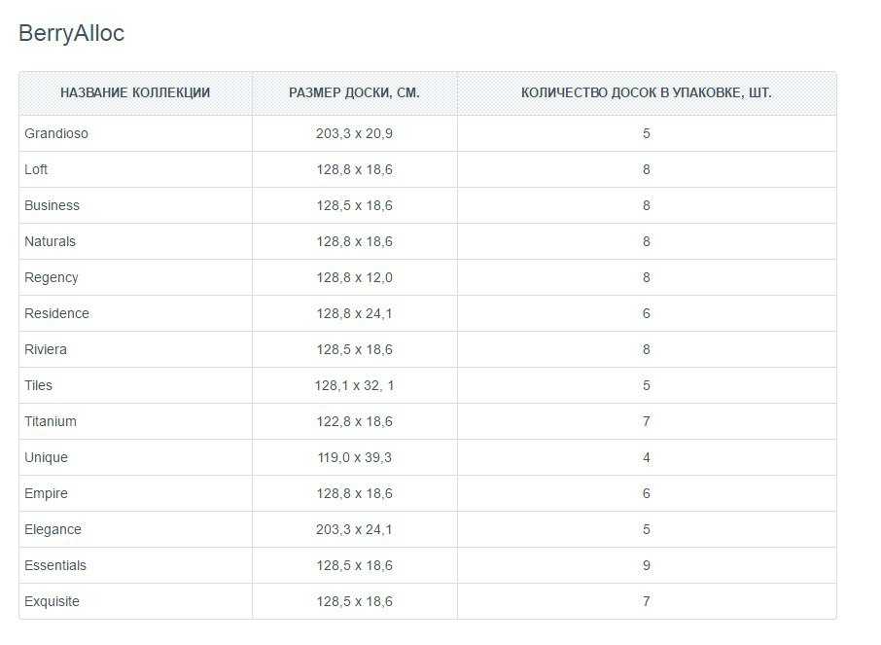Screen dimensions: 881x645
Task: Click the Unique pack quantity 4
Action: point(647,457)
